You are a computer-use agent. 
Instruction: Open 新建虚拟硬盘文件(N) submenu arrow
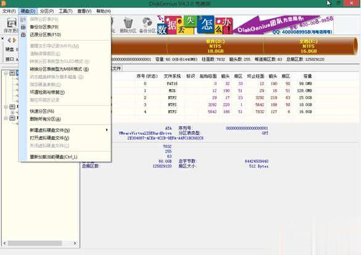click(x=107, y=130)
